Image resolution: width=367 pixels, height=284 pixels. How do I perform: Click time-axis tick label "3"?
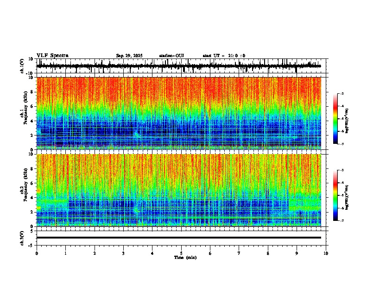[123, 253]
